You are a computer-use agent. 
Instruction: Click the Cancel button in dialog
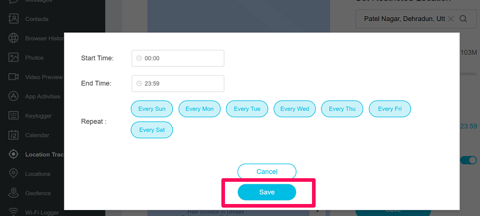click(267, 172)
